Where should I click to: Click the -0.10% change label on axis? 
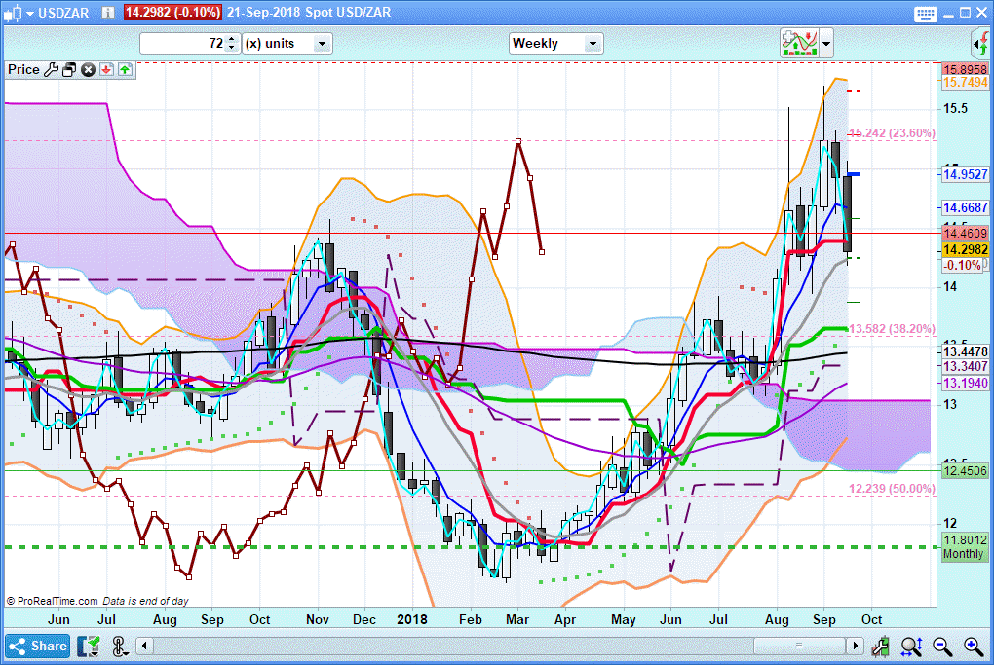click(962, 266)
